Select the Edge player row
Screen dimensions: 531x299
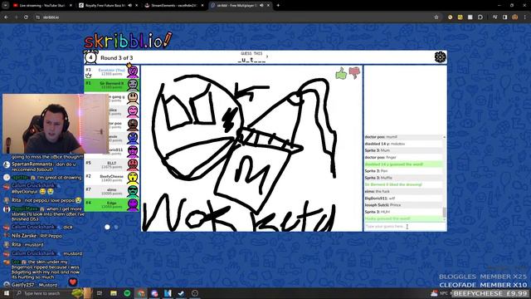[x=111, y=204]
